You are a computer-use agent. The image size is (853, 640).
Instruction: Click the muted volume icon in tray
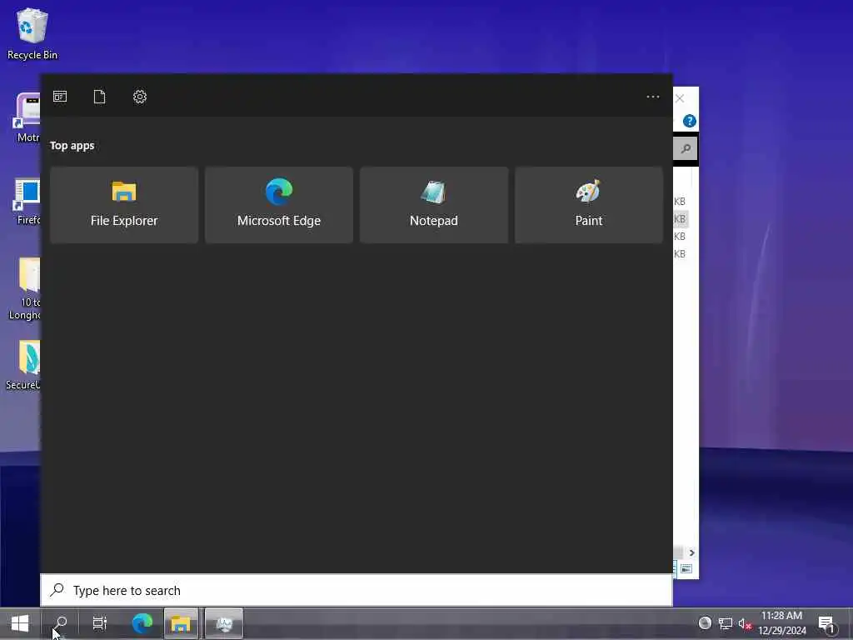pos(745,623)
